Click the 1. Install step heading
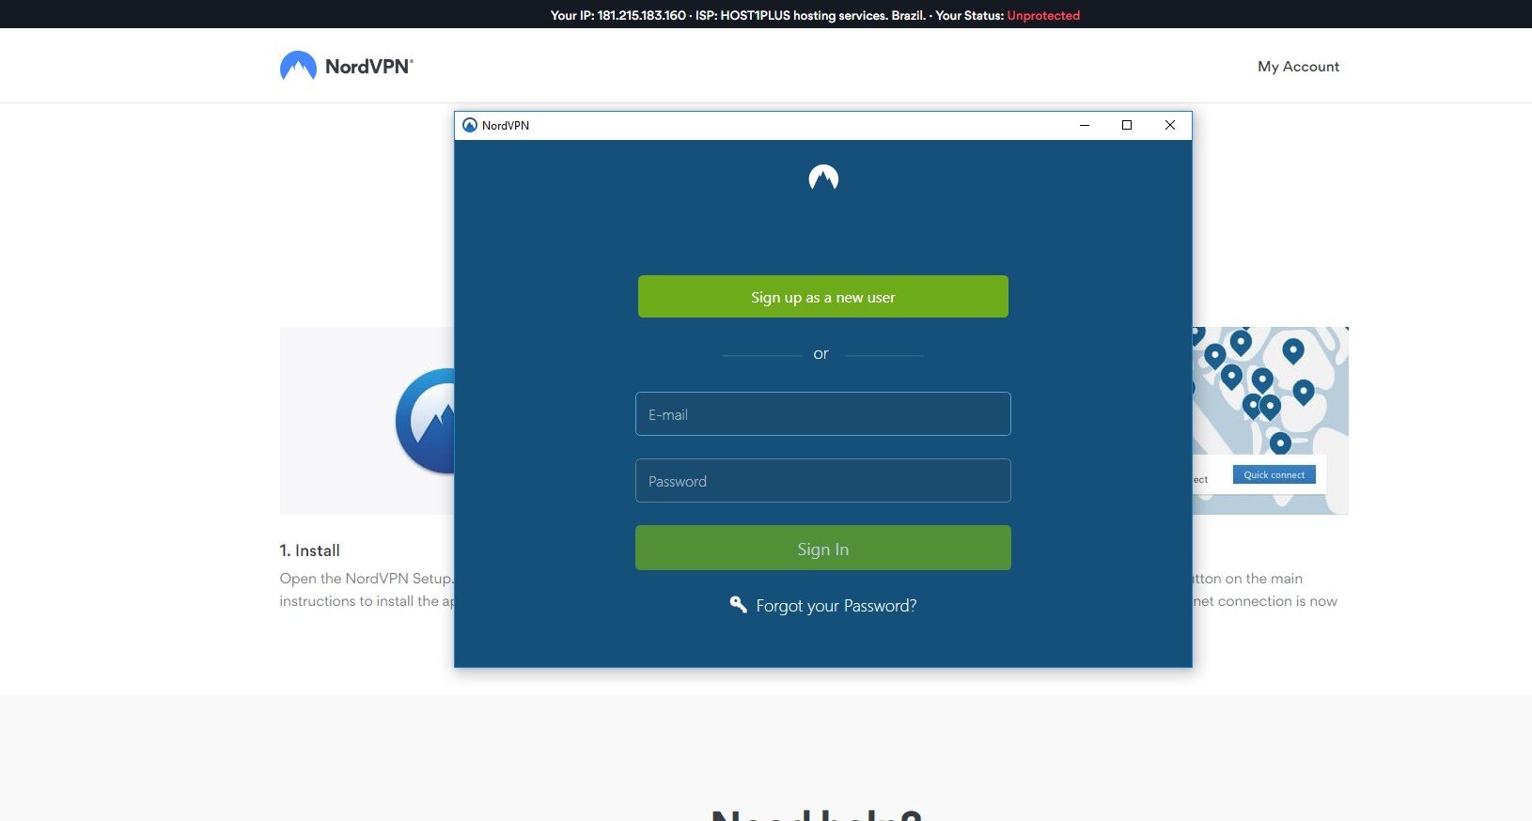The height and width of the screenshot is (821, 1532). coord(310,550)
